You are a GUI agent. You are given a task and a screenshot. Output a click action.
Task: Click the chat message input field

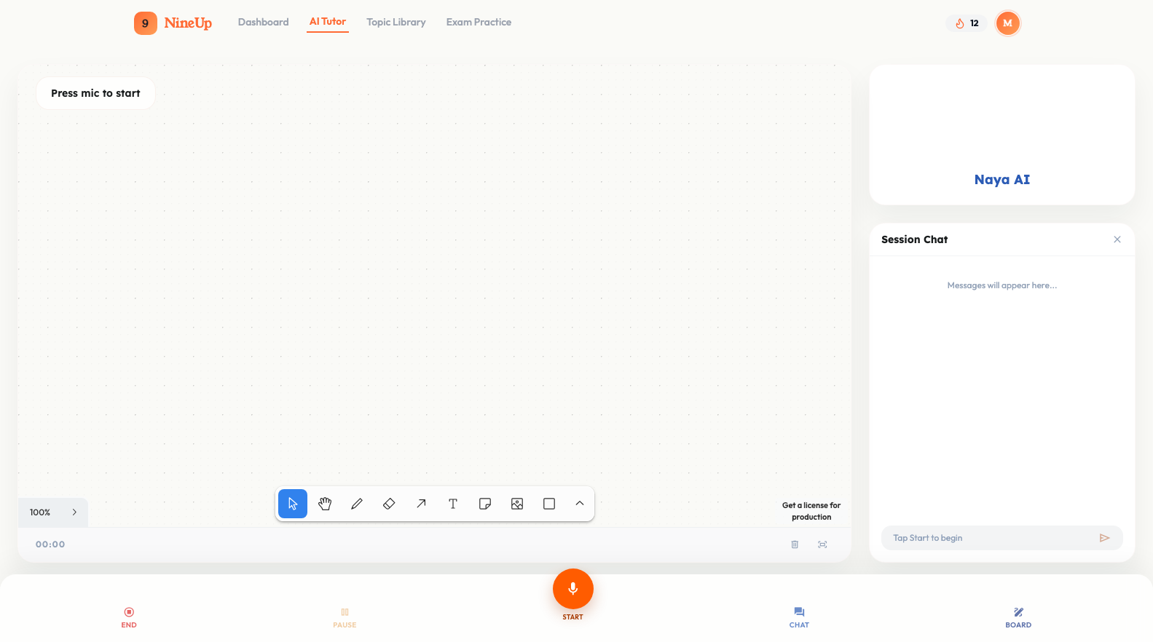pos(991,538)
